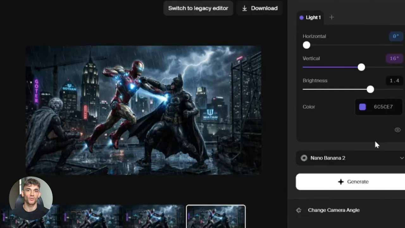Click Switch to legacy editor
The image size is (405, 228).
coord(198,8)
